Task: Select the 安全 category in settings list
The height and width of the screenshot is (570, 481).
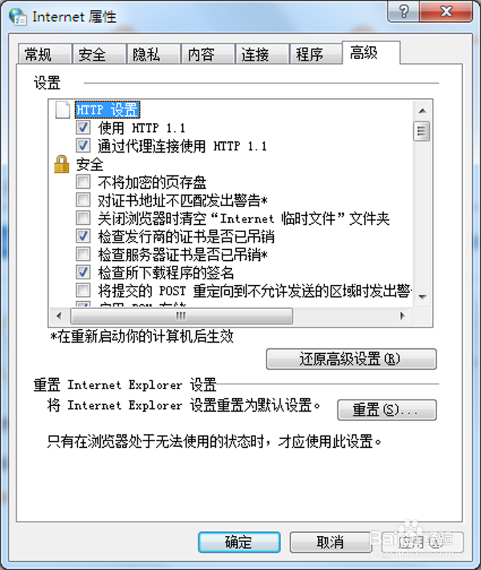Action: coord(89,164)
